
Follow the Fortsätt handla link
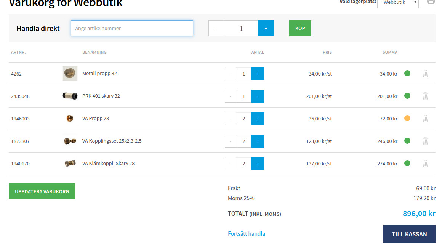pos(247,234)
